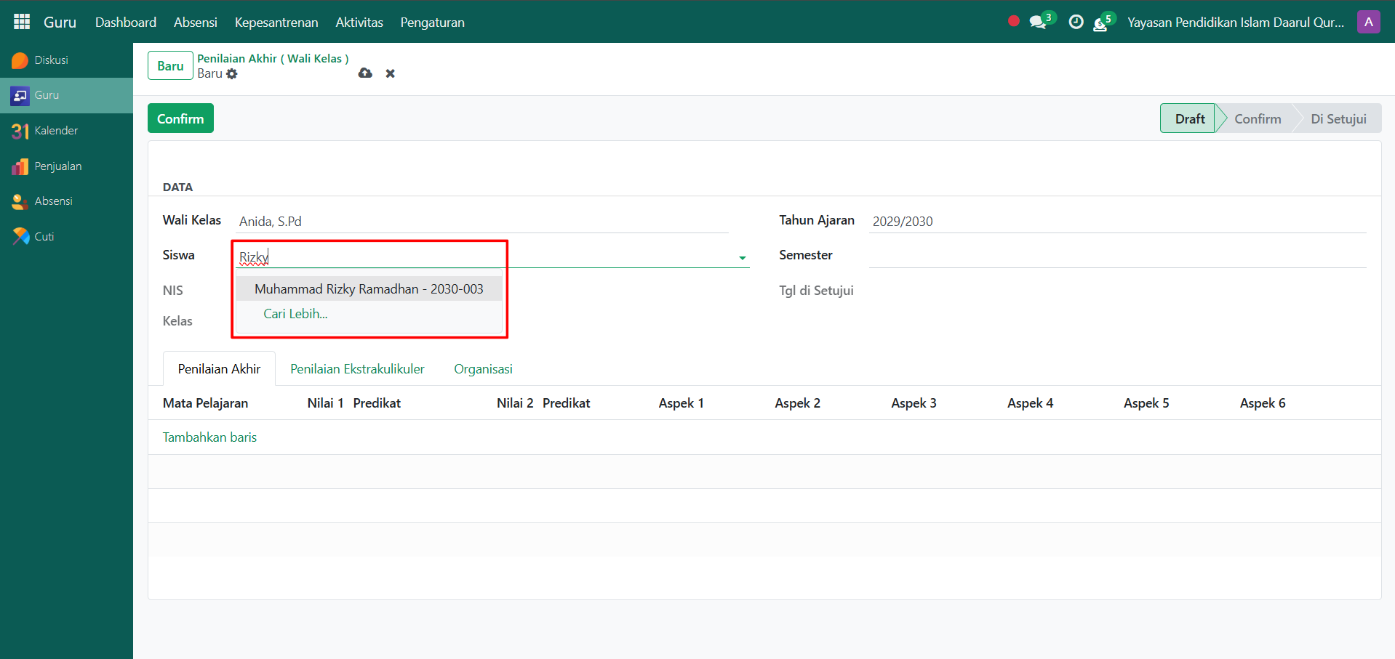This screenshot has height=659, width=1395.
Task: Discard changes with the X icon
Action: coord(391,73)
